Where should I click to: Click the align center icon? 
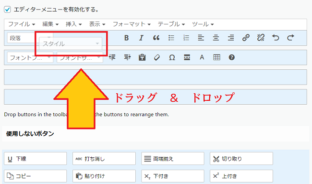[x=216, y=38]
